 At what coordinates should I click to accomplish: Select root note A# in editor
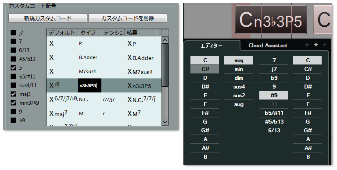(x=204, y=148)
